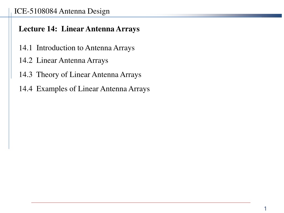The image size is (284, 213).
Task: Open section '14.3 Theory of Linear Antenna Arrays'
Action: (x=80, y=75)
